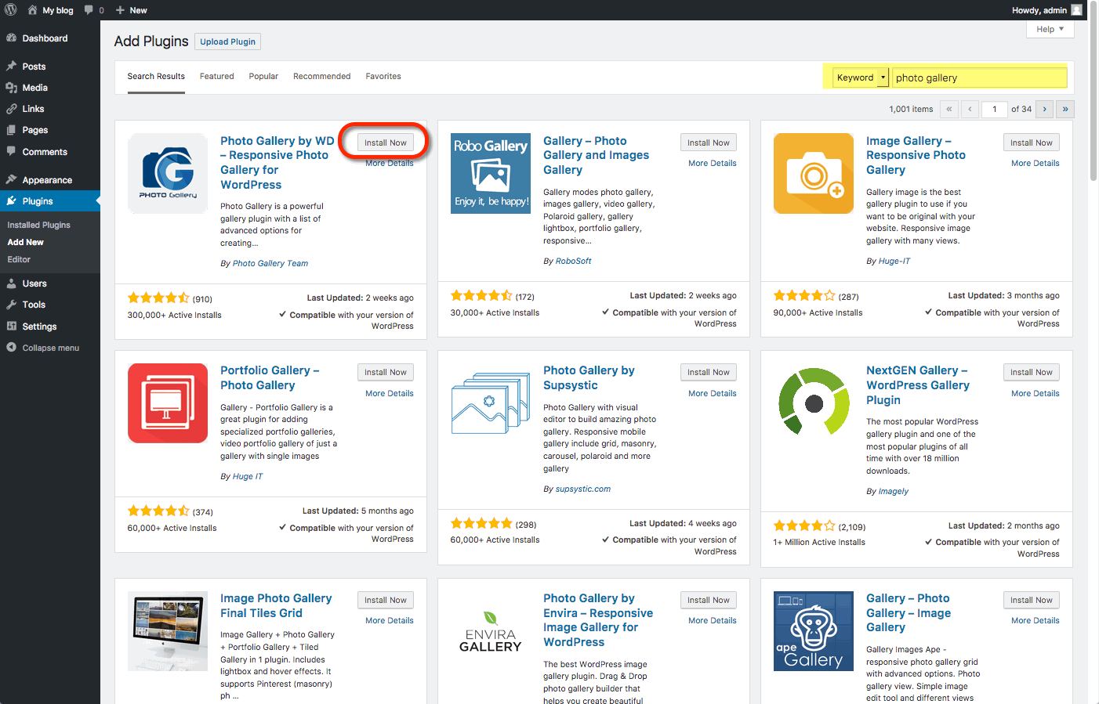Click the Upload Plugin button
This screenshot has width=1099, height=704.
[x=227, y=42]
